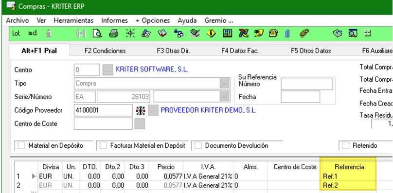Switch to the F5 Otros Datos tab
The height and width of the screenshot is (193, 393).
(311, 51)
